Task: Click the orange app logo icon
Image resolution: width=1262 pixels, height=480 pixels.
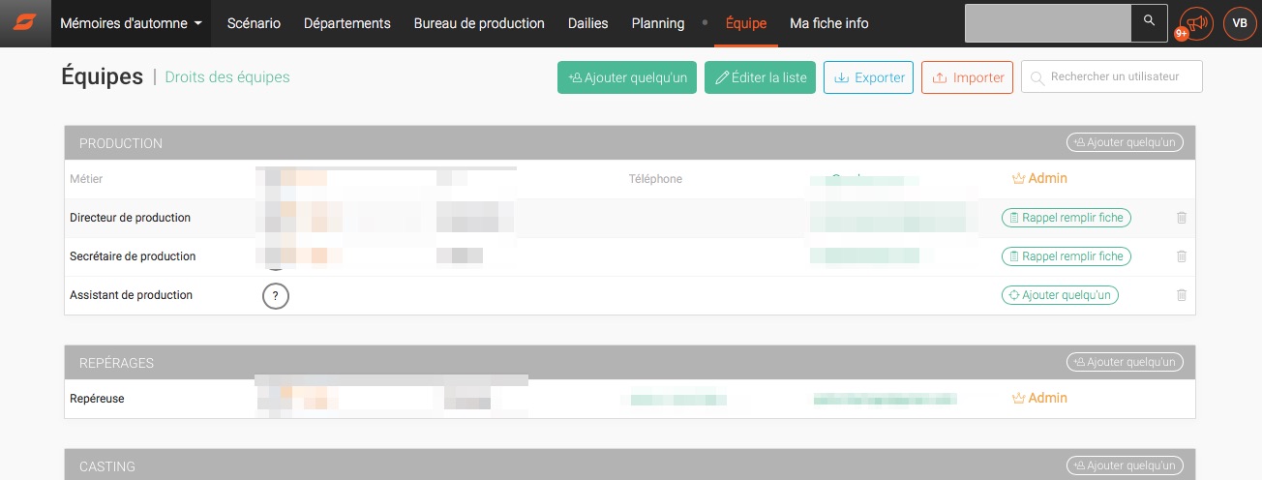Action: [25, 23]
